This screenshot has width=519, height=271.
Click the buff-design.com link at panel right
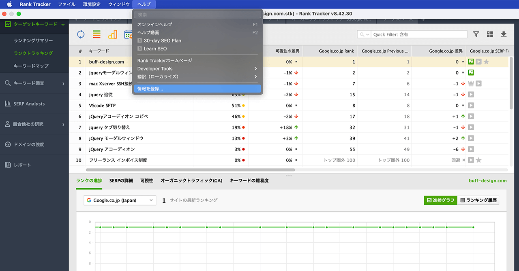tap(487, 181)
